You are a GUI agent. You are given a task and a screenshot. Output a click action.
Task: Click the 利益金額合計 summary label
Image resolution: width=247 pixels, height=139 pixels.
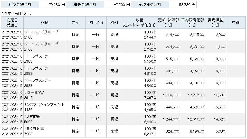pos(20,5)
